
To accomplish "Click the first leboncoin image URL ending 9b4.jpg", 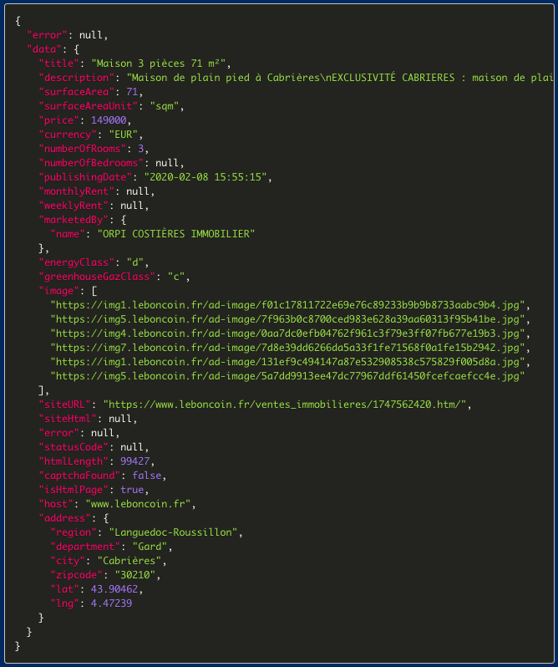I will pos(290,305).
